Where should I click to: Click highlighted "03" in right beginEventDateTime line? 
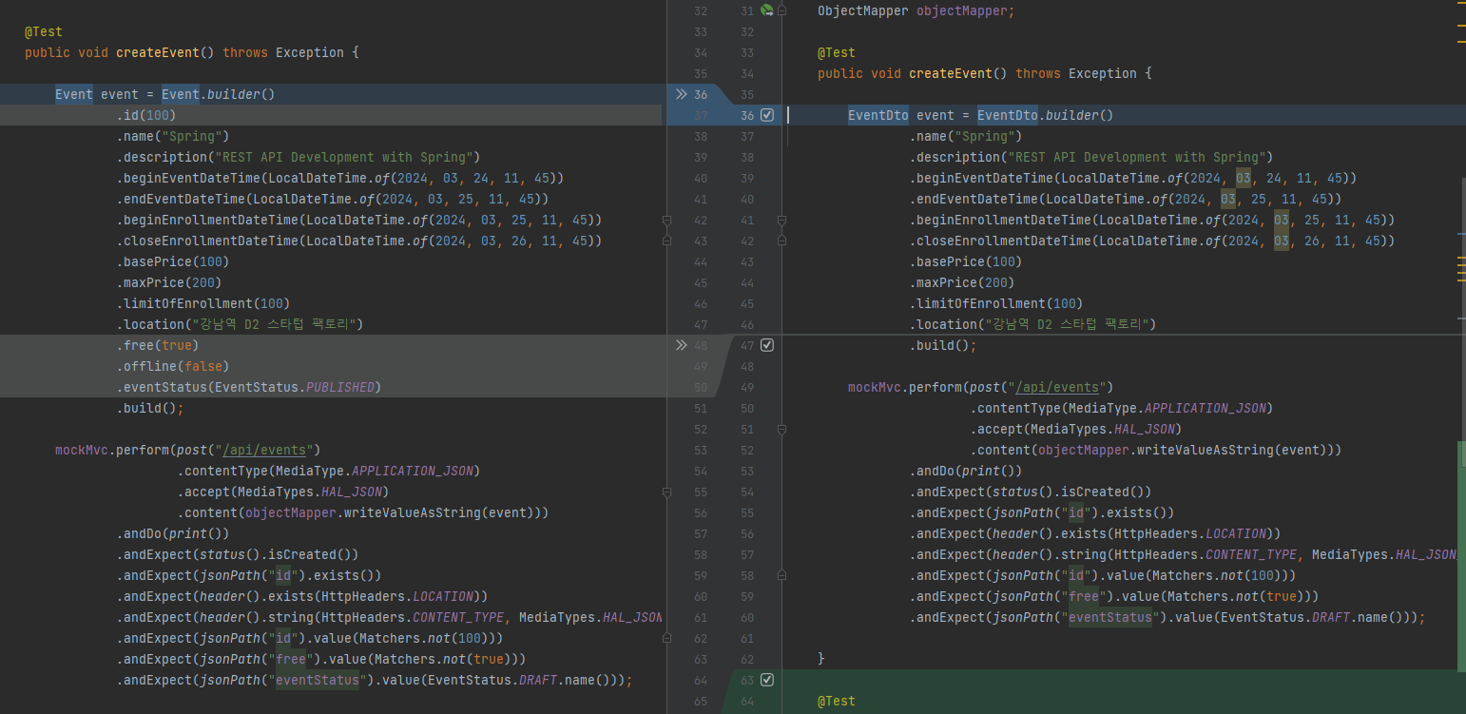(x=1244, y=178)
